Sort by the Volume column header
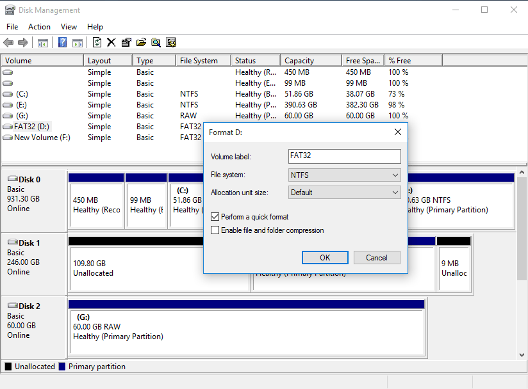The width and height of the screenshot is (528, 389). (42, 61)
